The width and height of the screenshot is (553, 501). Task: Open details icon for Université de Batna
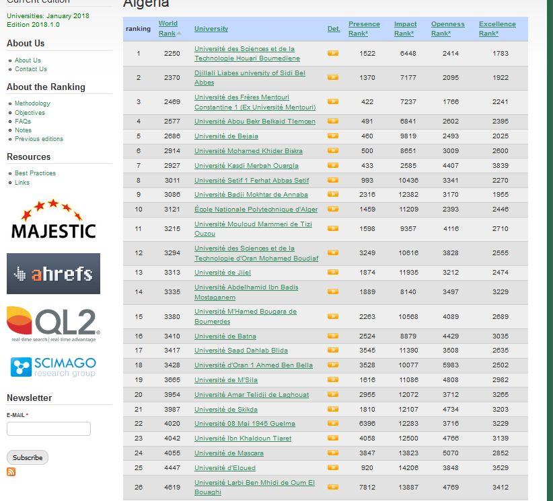(332, 336)
